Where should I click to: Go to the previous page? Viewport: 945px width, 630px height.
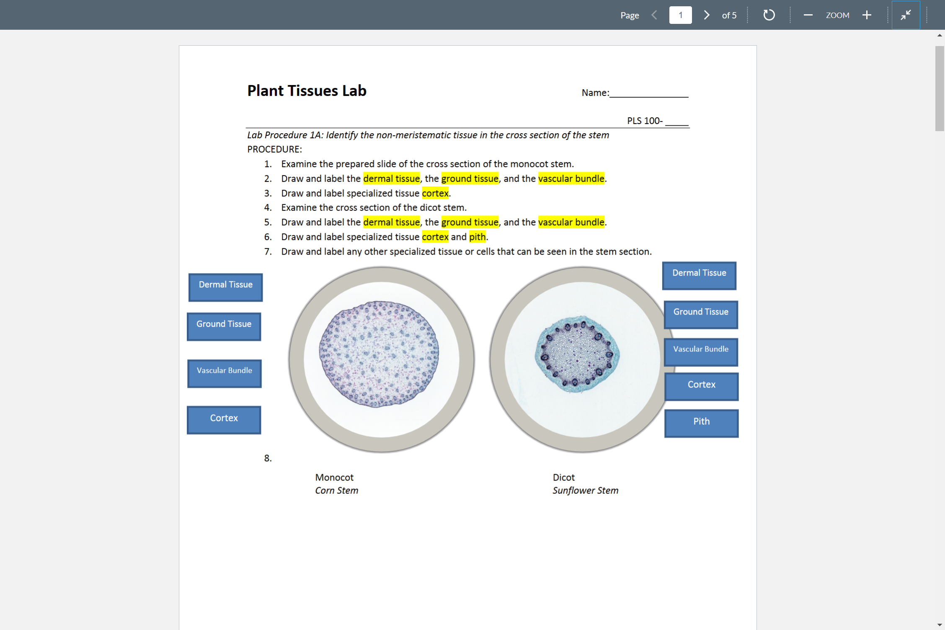point(654,15)
